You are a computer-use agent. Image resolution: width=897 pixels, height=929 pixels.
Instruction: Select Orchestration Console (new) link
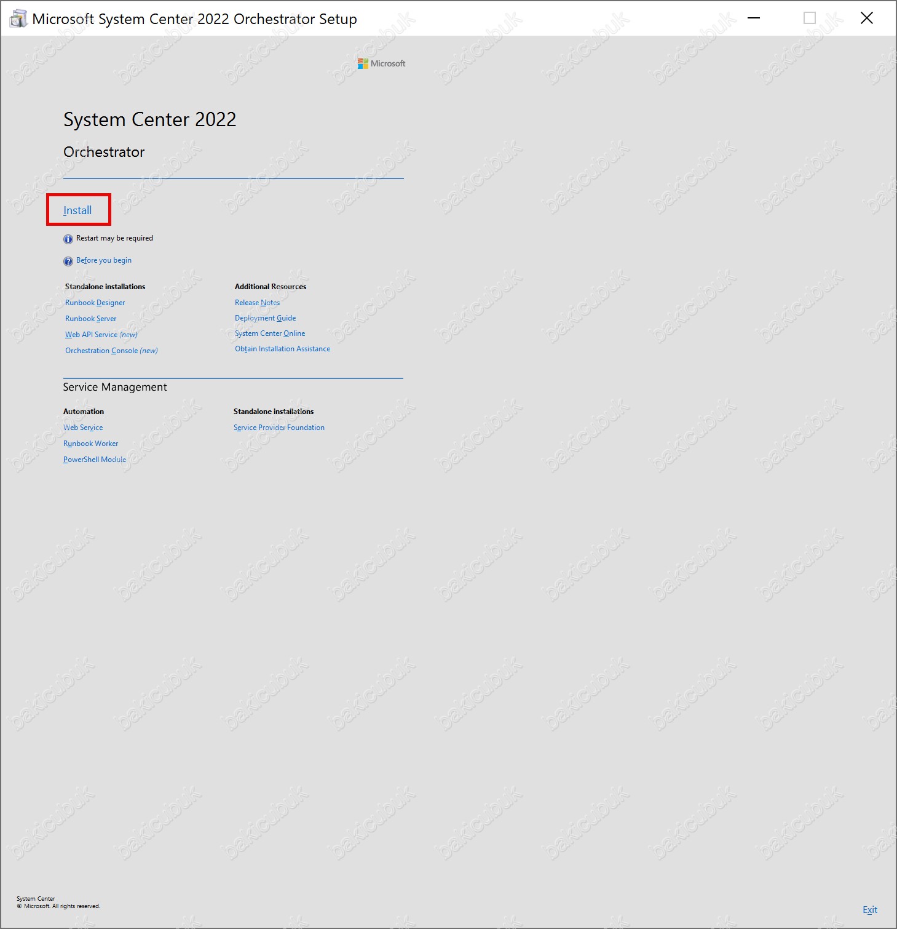[x=112, y=351]
